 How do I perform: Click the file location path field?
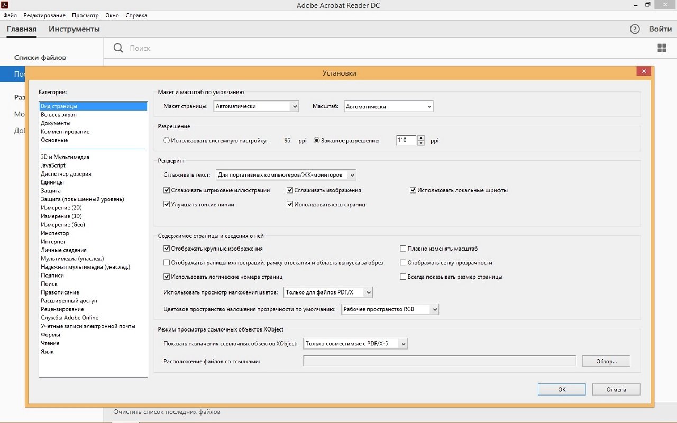coord(439,361)
